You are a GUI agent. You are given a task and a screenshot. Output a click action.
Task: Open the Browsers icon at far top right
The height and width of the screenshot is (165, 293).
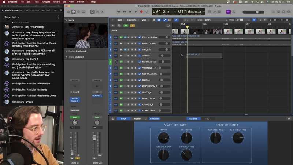(289, 12)
